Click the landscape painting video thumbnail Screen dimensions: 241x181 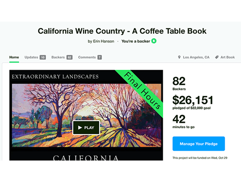click(43, 109)
